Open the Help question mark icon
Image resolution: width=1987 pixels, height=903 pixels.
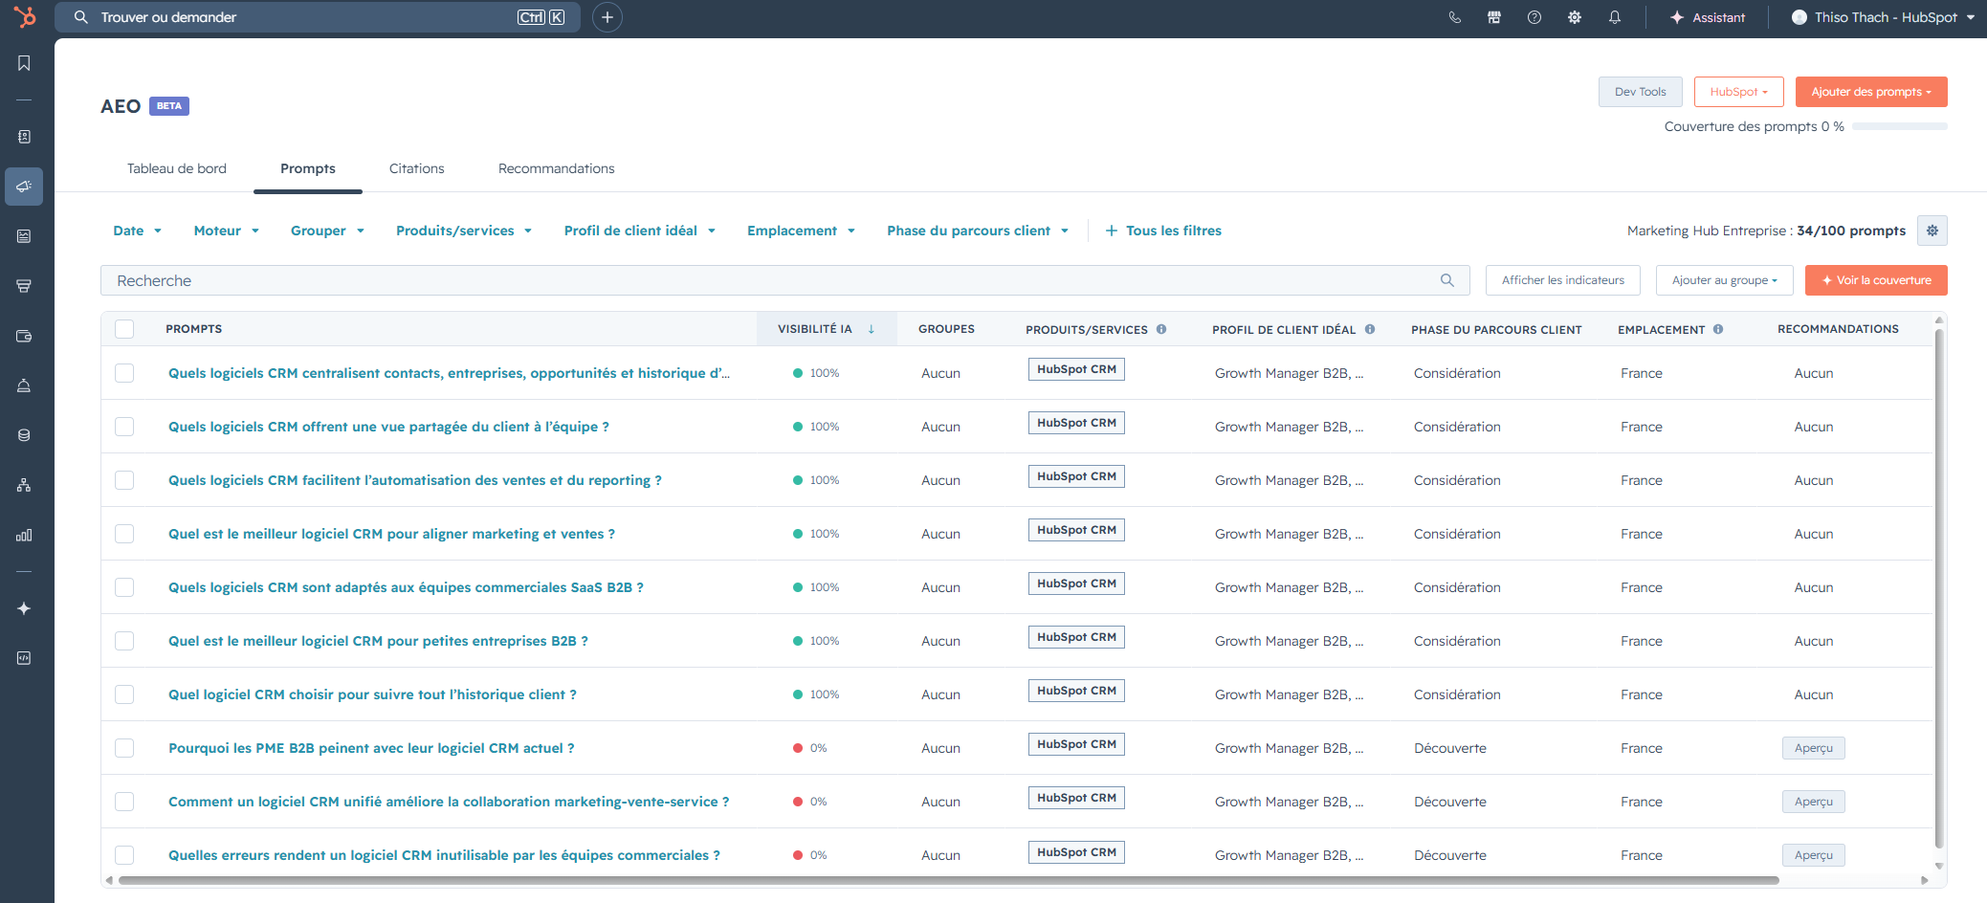pyautogui.click(x=1534, y=17)
